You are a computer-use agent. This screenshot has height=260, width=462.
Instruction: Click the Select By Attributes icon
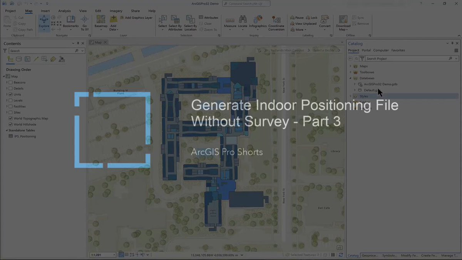coord(175,23)
